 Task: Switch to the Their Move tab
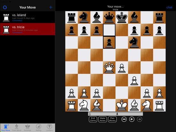[x=17, y=128]
